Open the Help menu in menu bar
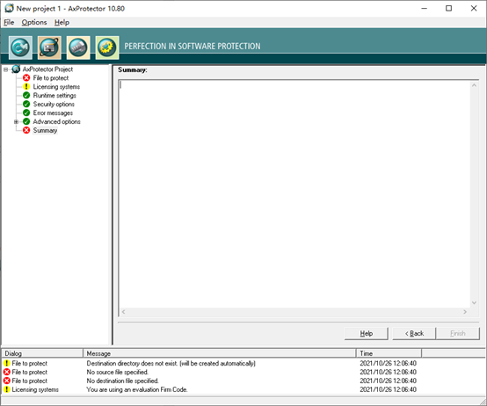The height and width of the screenshot is (406, 487). click(62, 22)
